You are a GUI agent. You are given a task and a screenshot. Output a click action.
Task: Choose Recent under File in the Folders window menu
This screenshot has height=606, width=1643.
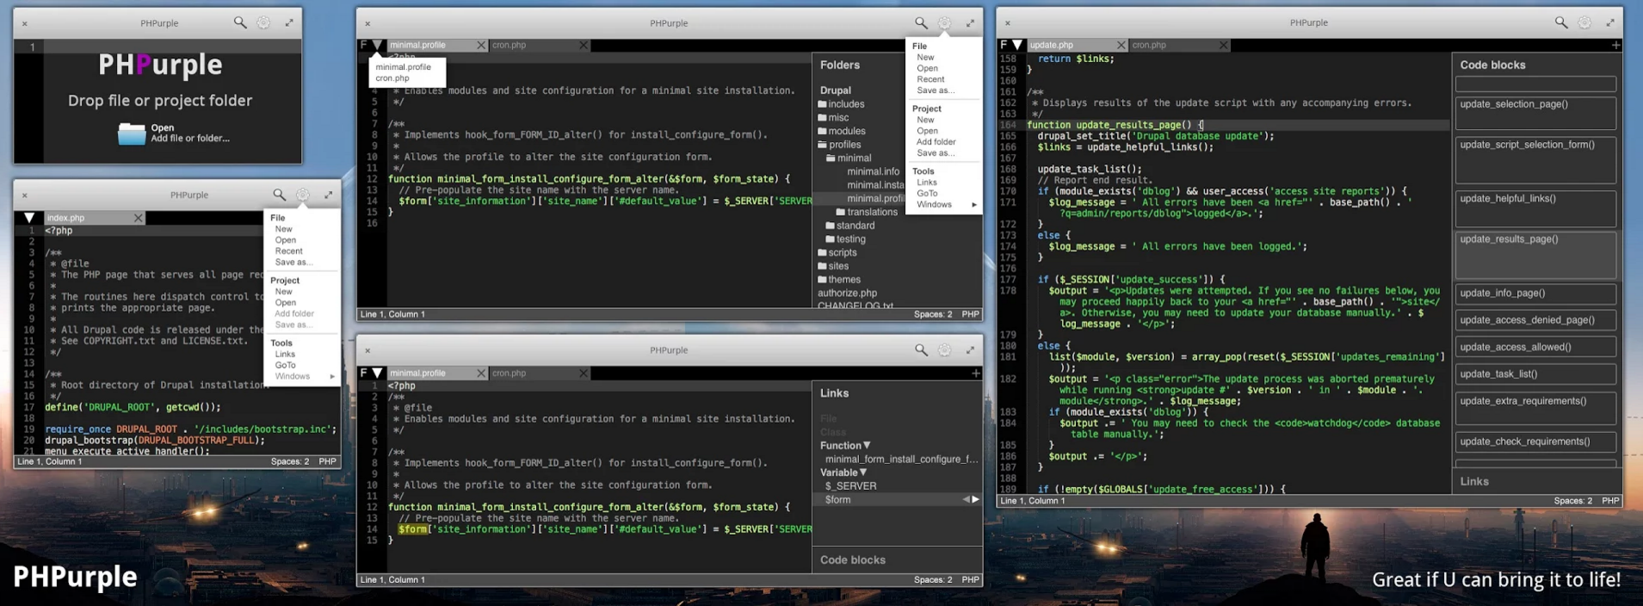pyautogui.click(x=930, y=79)
